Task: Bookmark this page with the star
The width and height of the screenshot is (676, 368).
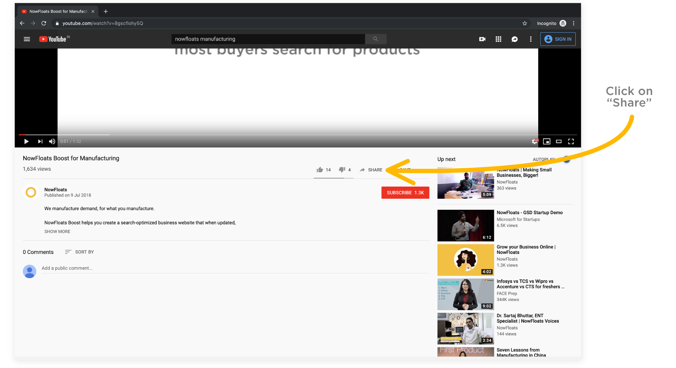Action: point(525,23)
